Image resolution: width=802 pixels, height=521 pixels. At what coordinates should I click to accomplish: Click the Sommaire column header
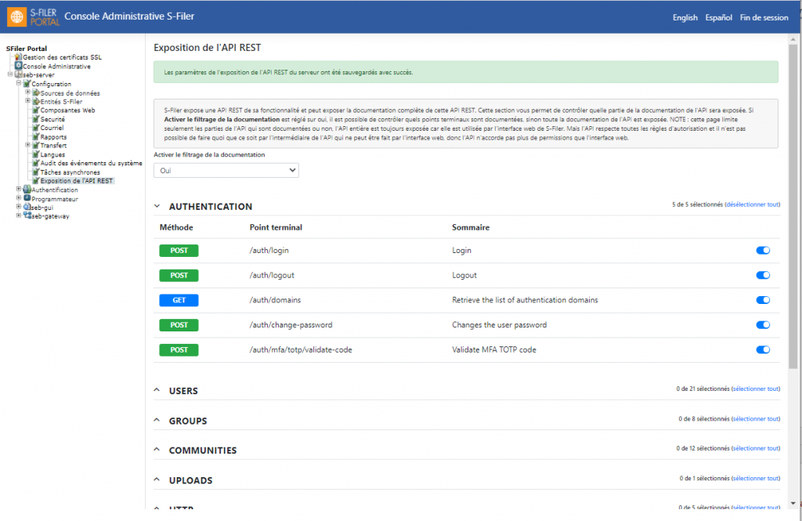(x=471, y=227)
